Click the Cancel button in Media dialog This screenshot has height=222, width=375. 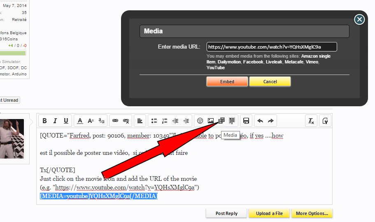(270, 82)
